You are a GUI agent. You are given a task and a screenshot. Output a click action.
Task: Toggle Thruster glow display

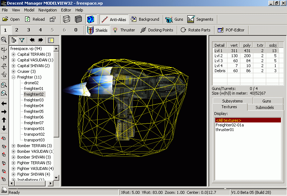tap(124, 30)
